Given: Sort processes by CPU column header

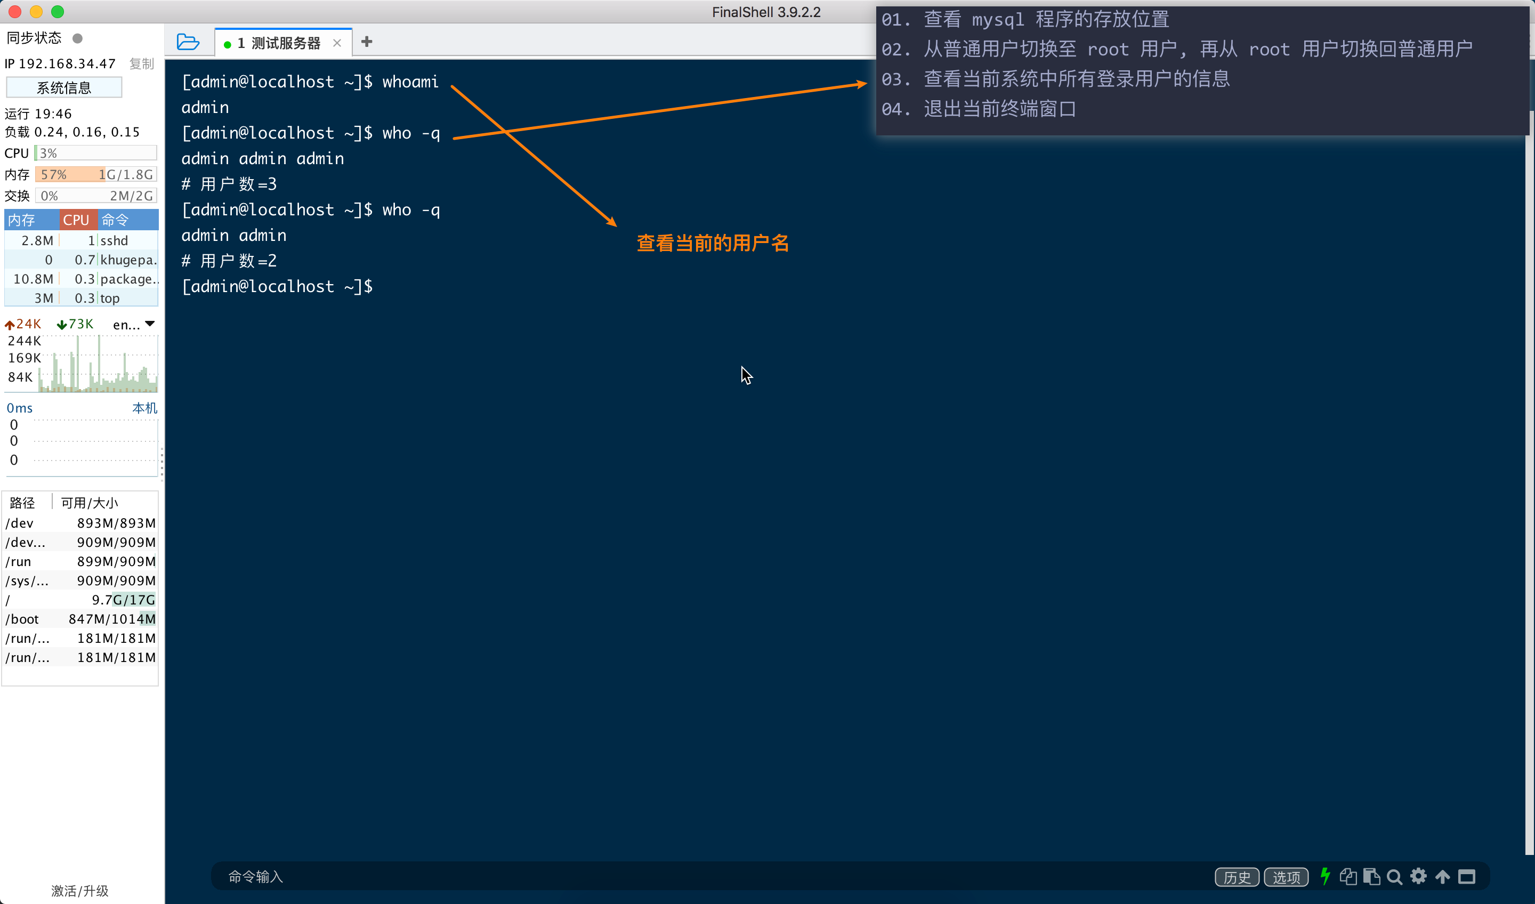Looking at the screenshot, I should click(76, 220).
